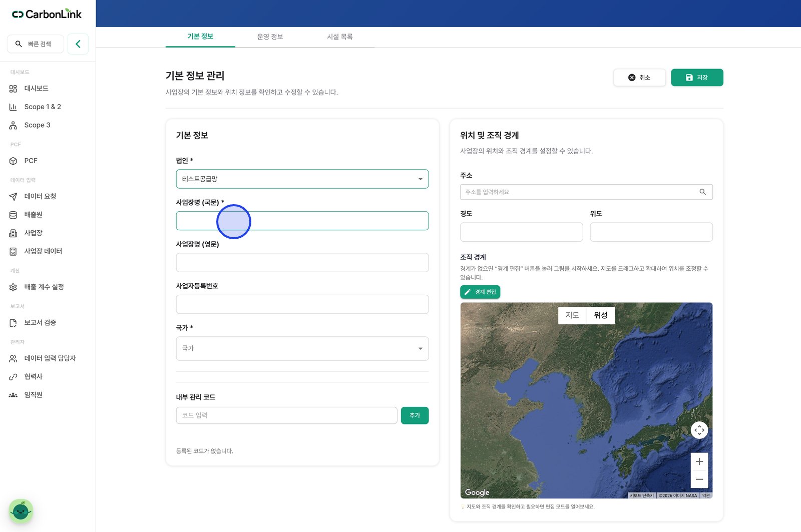Viewport: 801px width, 532px height.
Task: Switch map view to 지도
Action: [572, 315]
